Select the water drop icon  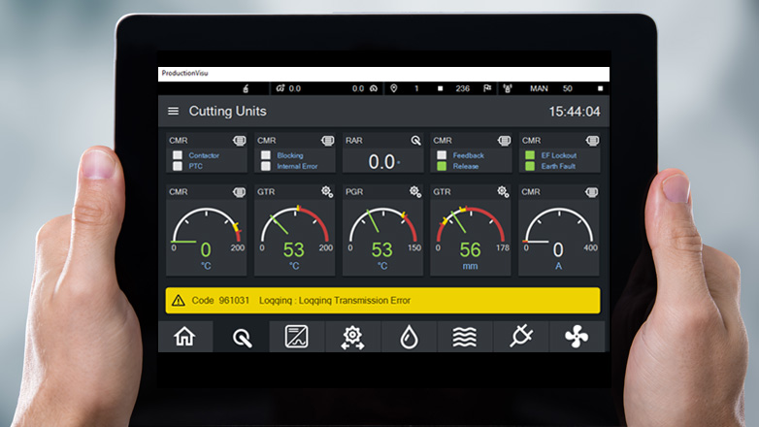(409, 337)
